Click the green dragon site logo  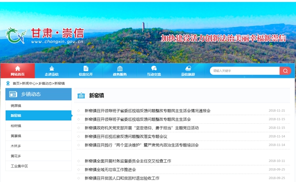coord(16,36)
